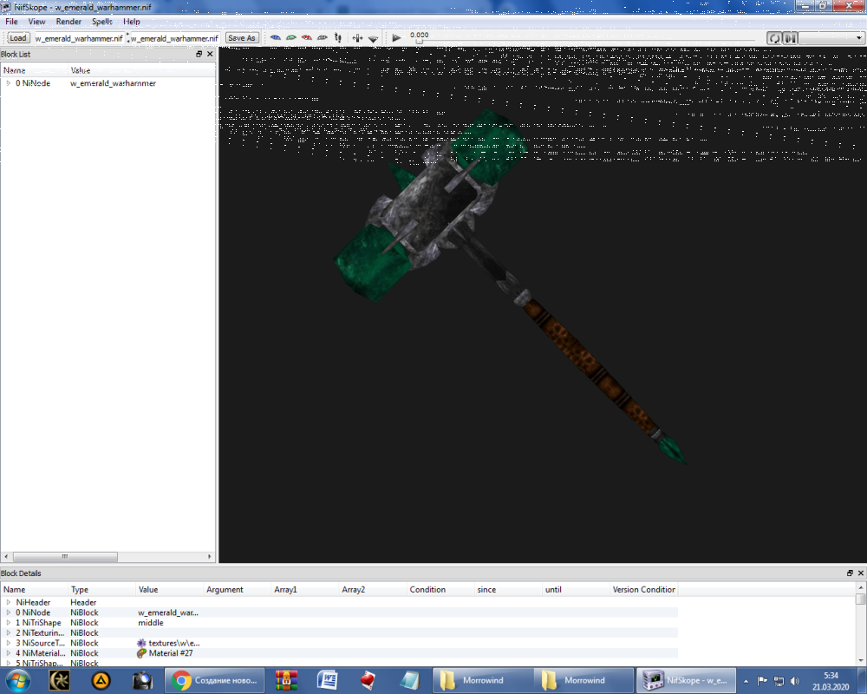
Task: Click the Name column header in Block Details
Action: click(x=35, y=589)
